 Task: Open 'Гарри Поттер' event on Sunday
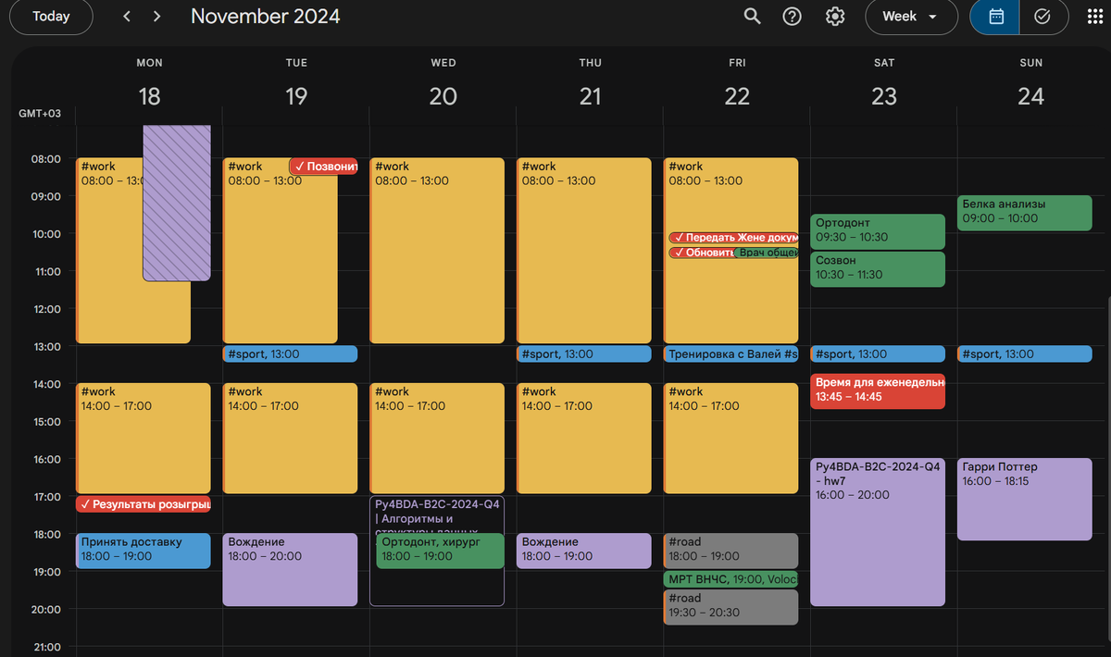click(x=1025, y=499)
